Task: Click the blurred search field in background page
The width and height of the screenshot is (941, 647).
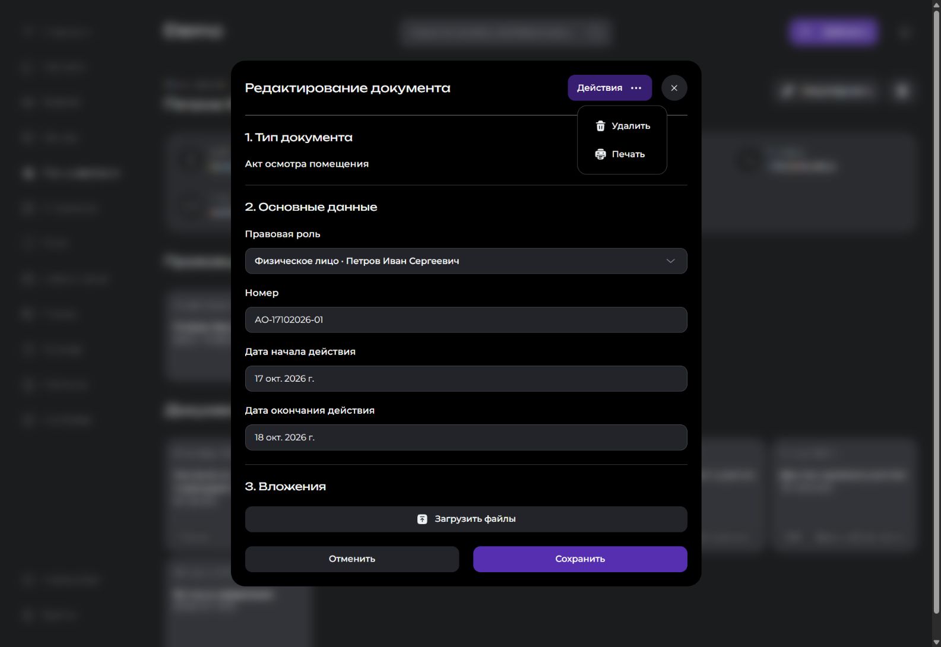Action: click(505, 31)
